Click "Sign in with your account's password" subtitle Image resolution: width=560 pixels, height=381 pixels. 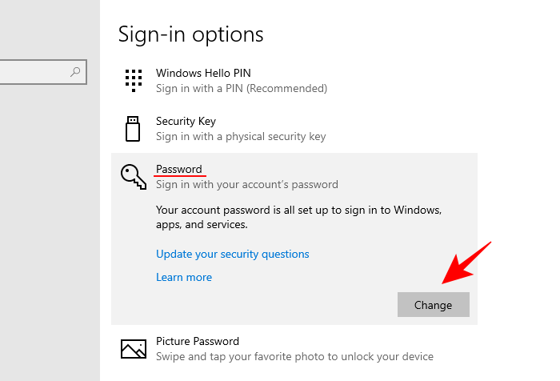click(x=246, y=184)
